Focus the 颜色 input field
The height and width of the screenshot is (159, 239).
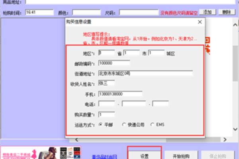(86, 12)
